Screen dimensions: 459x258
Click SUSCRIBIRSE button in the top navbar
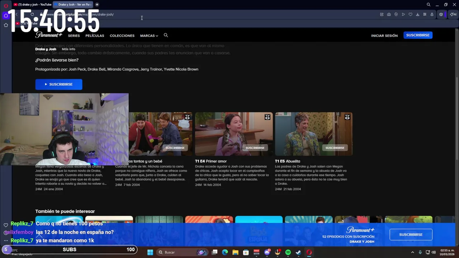click(x=418, y=35)
